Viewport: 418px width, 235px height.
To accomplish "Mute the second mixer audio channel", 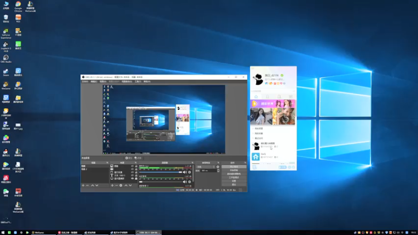I will [185, 182].
